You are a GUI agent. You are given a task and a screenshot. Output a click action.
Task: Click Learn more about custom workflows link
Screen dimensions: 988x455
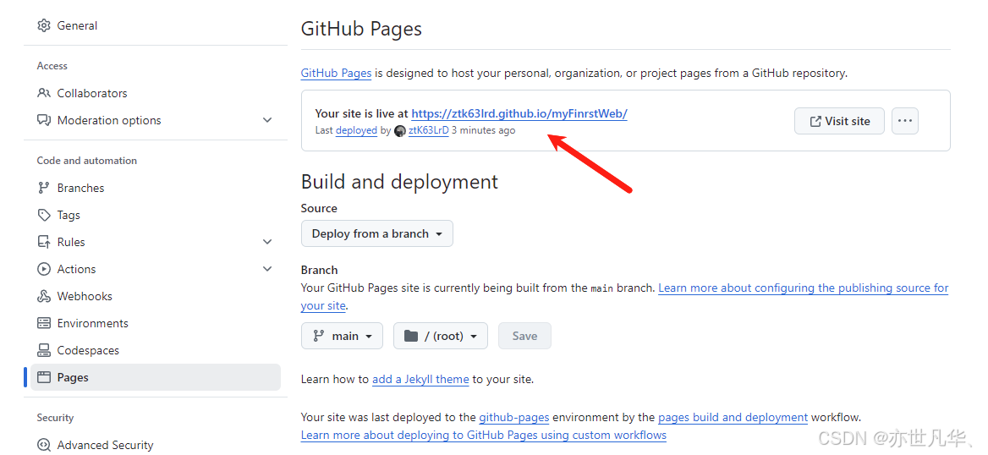[483, 436]
